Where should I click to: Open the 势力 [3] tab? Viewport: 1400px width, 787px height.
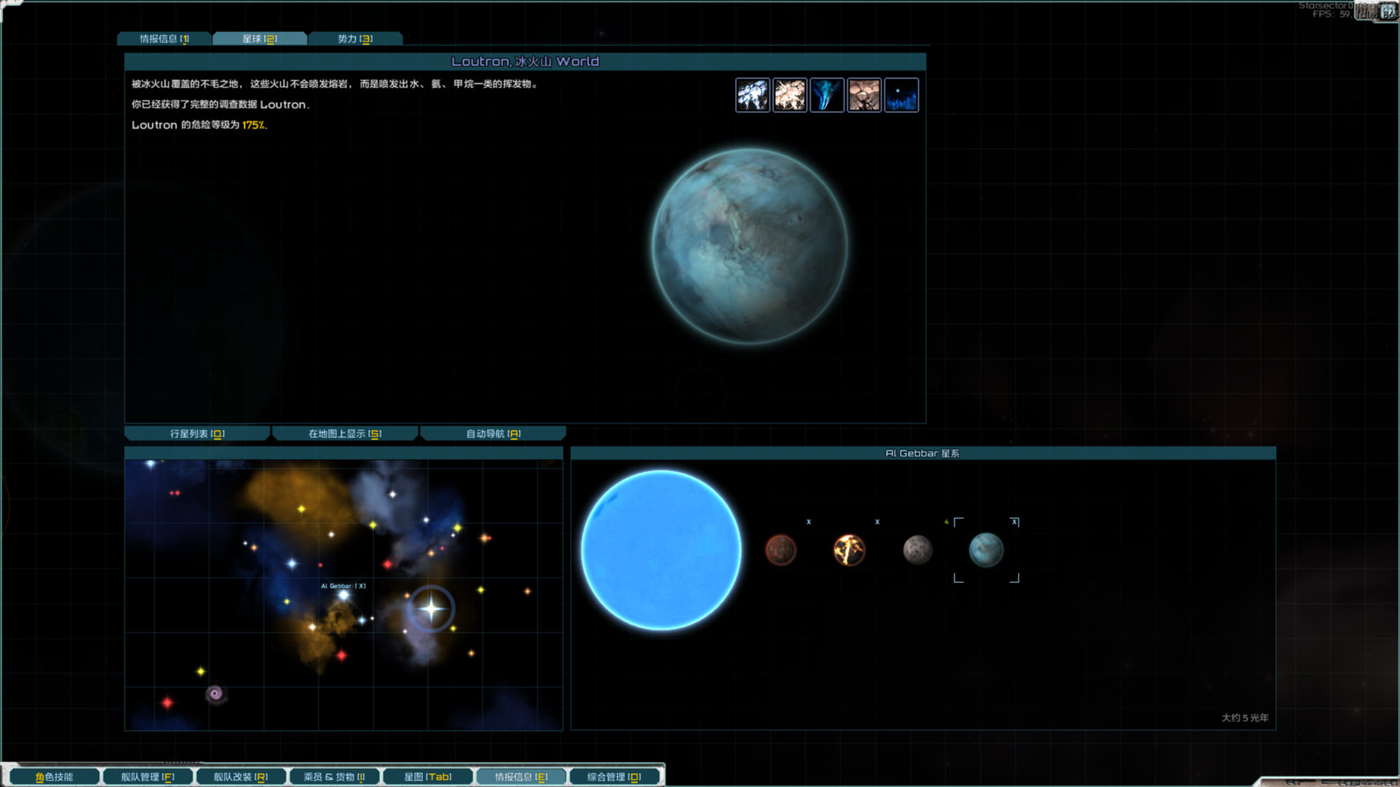(355, 39)
